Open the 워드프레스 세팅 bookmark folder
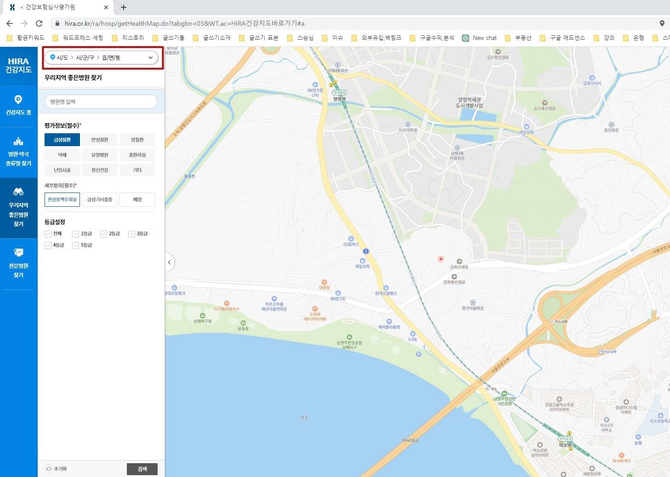This screenshot has width=670, height=477. [x=78, y=38]
